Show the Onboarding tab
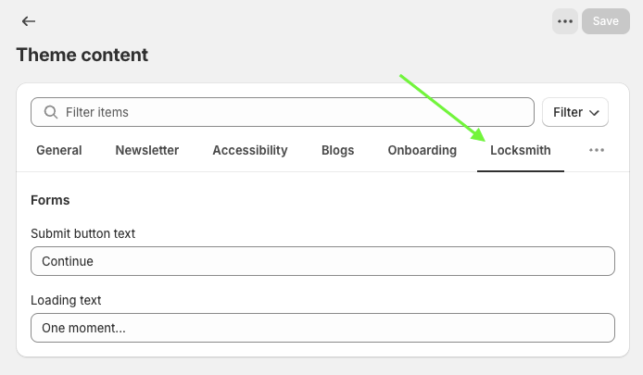Viewport: 643px width, 375px height. point(422,150)
